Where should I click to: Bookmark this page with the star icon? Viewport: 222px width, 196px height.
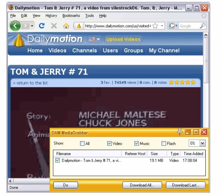click(x=155, y=26)
